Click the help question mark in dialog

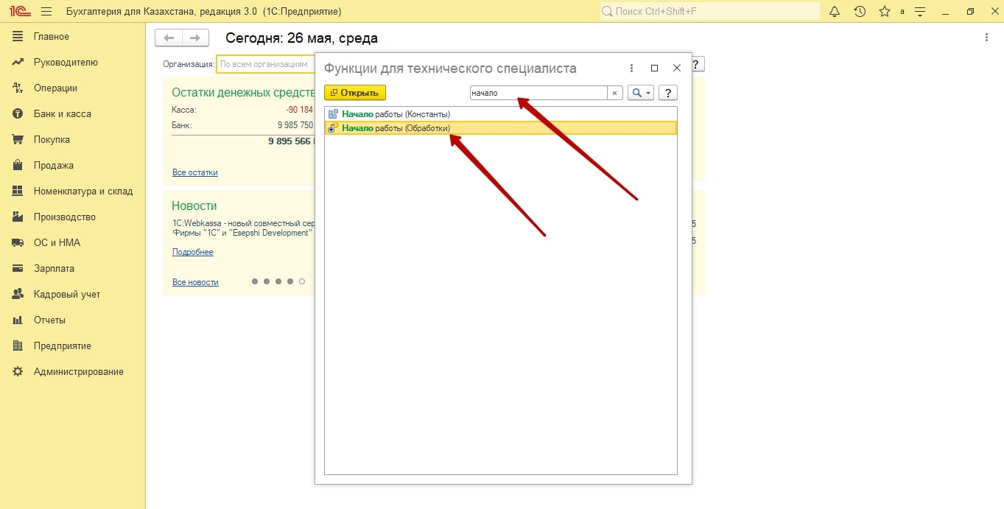[667, 93]
